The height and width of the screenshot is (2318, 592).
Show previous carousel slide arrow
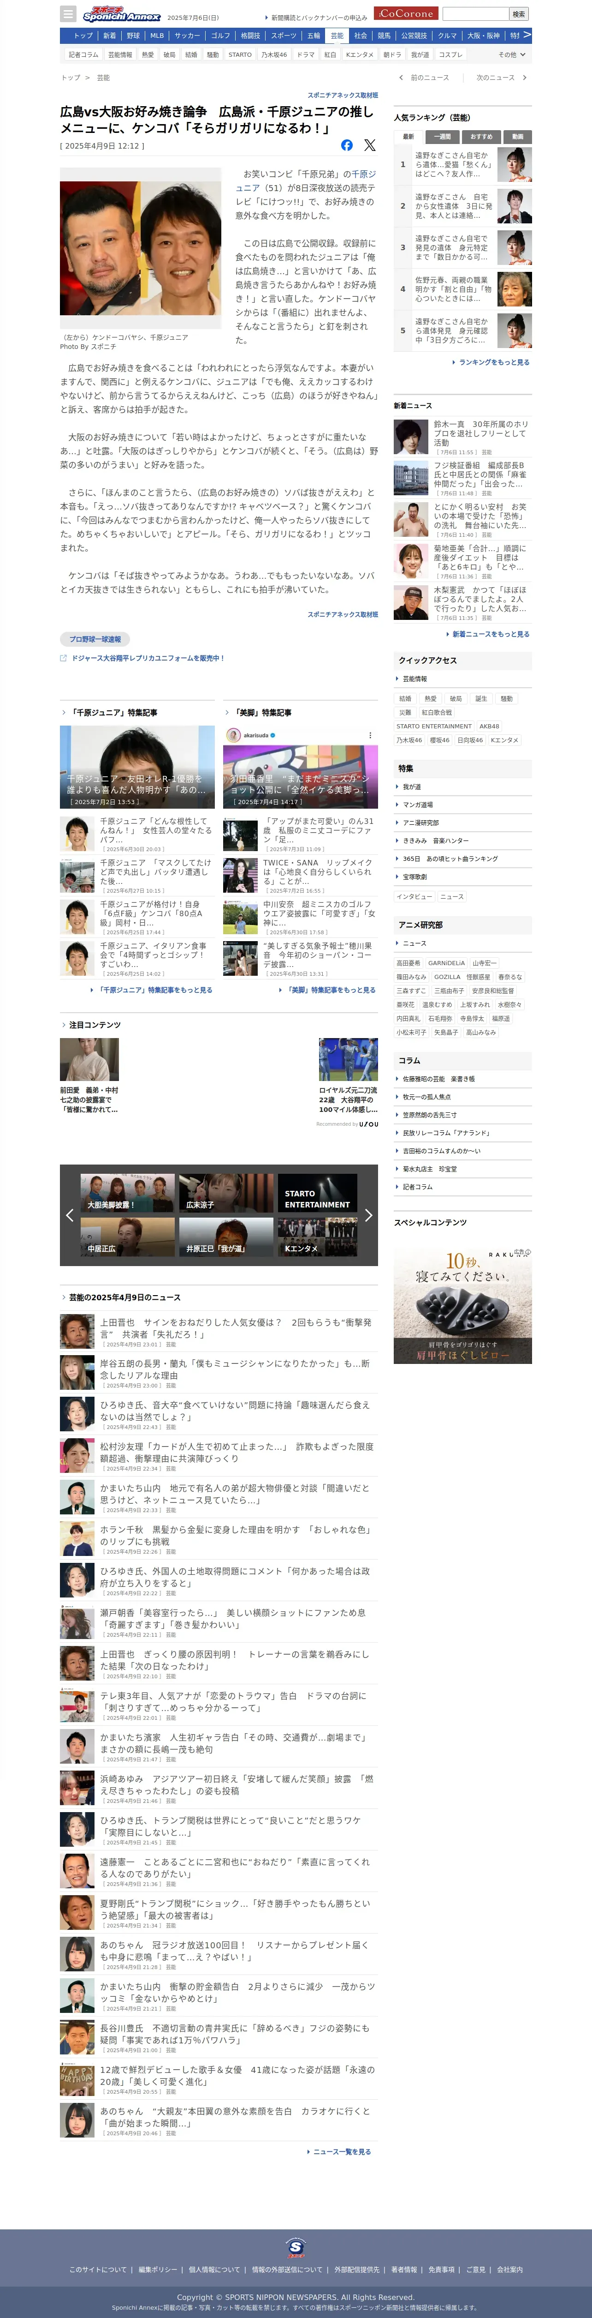coord(70,1215)
